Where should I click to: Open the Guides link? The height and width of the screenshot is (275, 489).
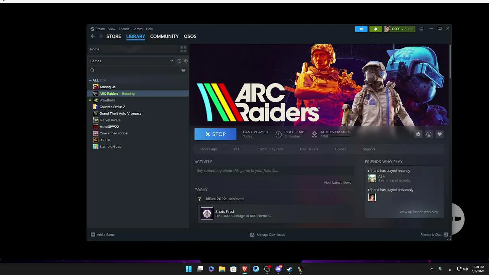(340, 149)
